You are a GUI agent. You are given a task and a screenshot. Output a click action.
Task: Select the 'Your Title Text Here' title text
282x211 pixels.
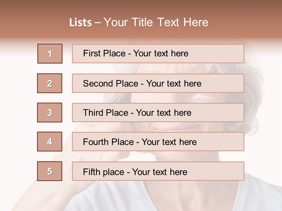pyautogui.click(x=156, y=22)
